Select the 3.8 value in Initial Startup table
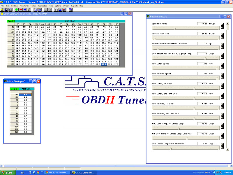Image resolution: width=233 pixels, height=175 pixels. (x=25, y=100)
